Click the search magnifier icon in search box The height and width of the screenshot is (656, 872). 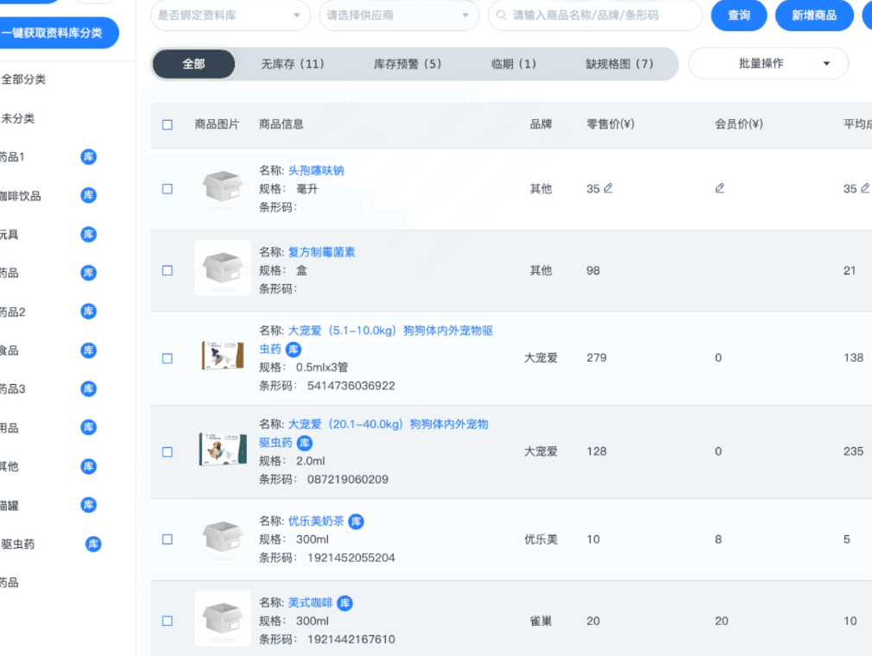pos(501,15)
